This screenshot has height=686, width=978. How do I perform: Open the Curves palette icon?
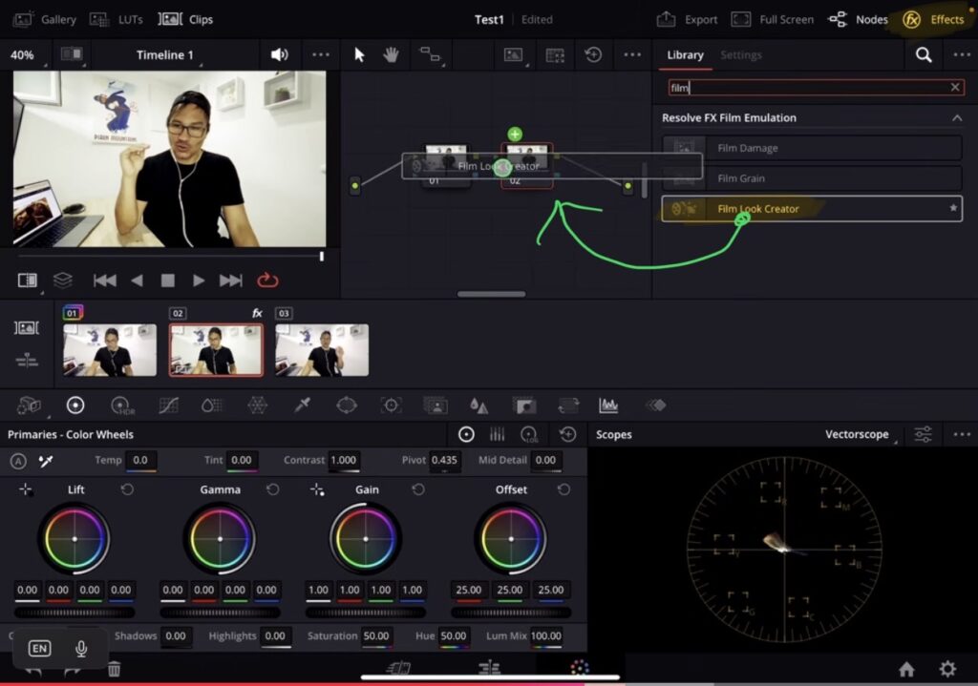click(168, 405)
